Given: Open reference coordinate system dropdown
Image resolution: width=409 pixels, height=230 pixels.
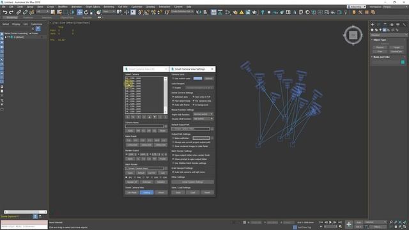Looking at the screenshot, I should pos(109,11).
